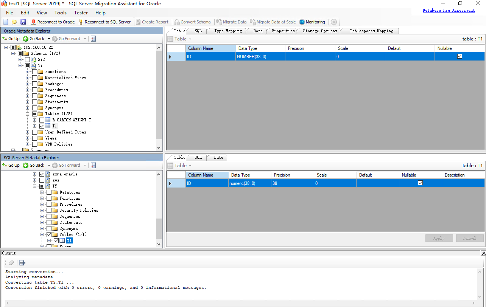The height and width of the screenshot is (307, 486).
Task: Go Up in SQL Server Metadata Explorer
Action: point(11,165)
